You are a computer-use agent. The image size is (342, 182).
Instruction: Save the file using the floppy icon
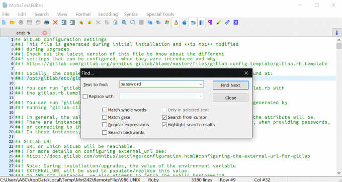30,22
